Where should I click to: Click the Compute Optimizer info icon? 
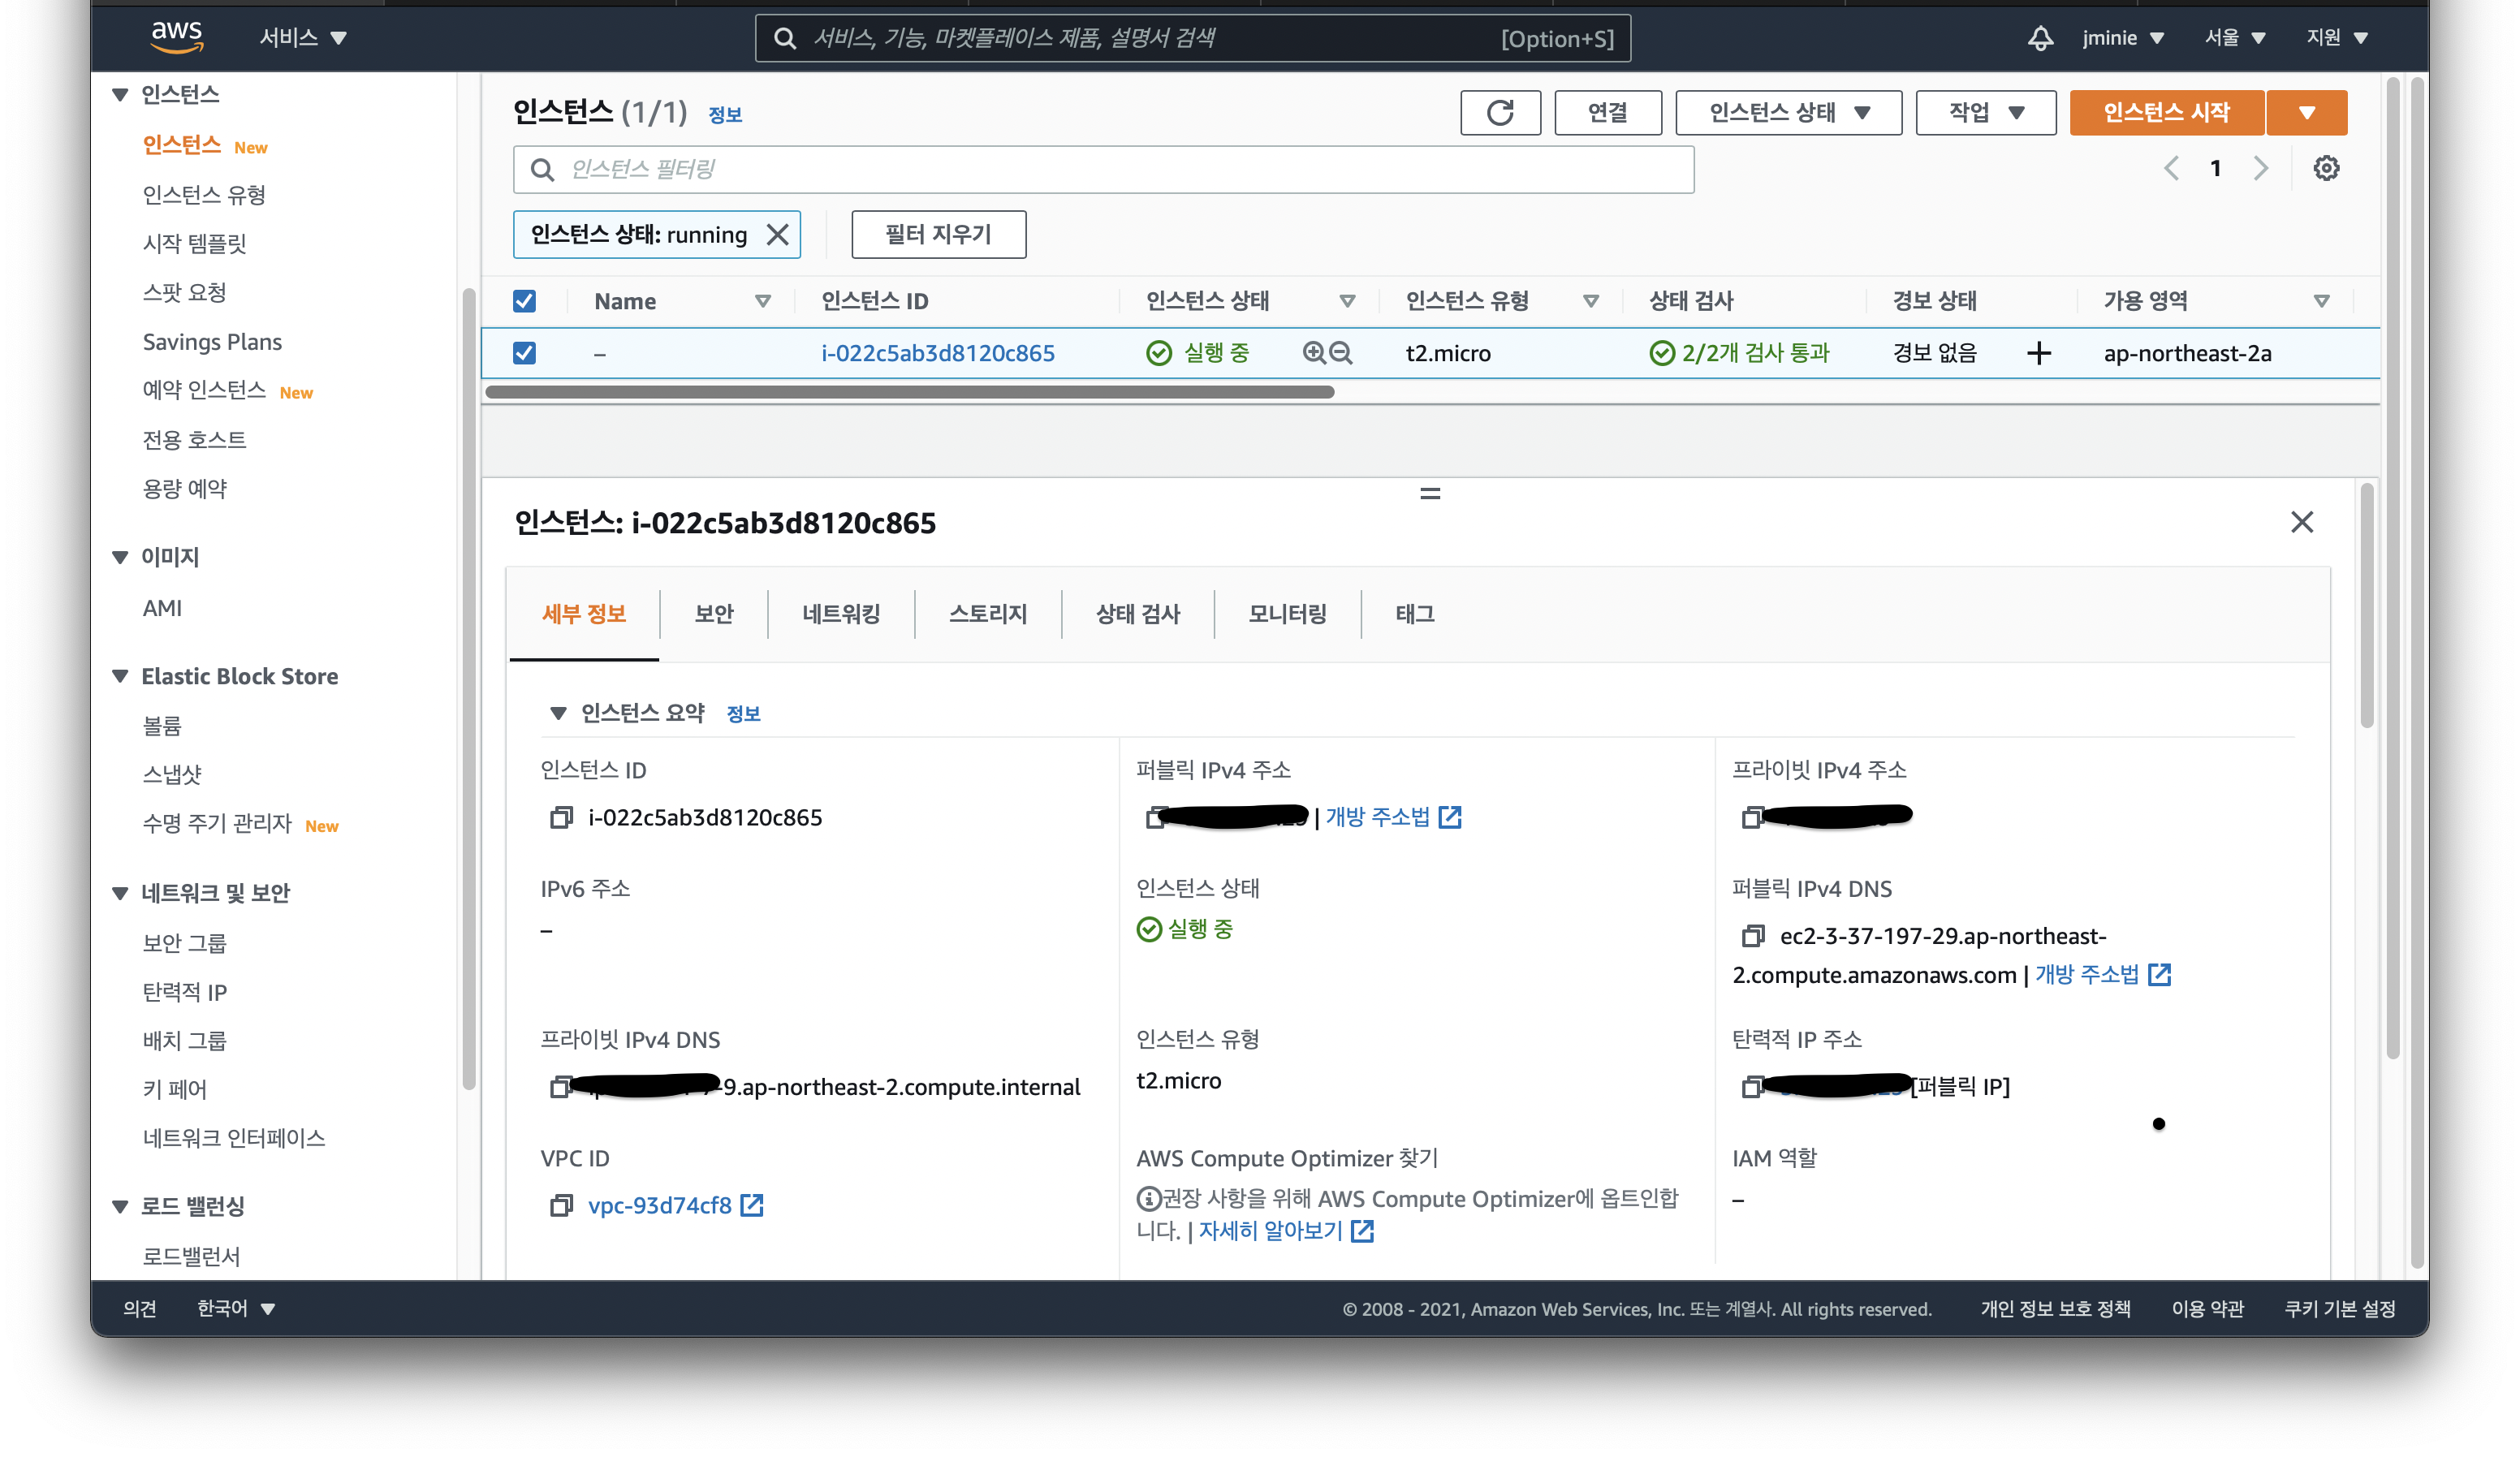[x=1148, y=1198]
